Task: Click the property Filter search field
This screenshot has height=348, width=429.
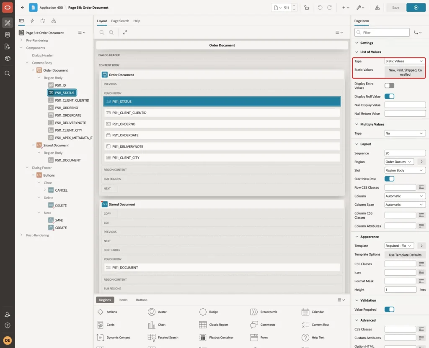Action: (x=382, y=33)
